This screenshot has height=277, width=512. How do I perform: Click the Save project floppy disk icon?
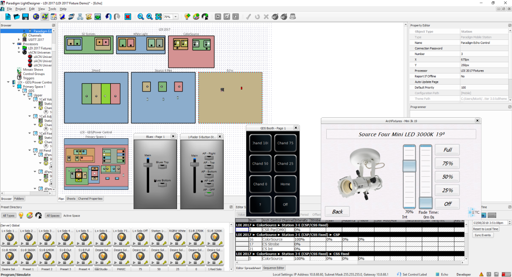click(x=25, y=17)
